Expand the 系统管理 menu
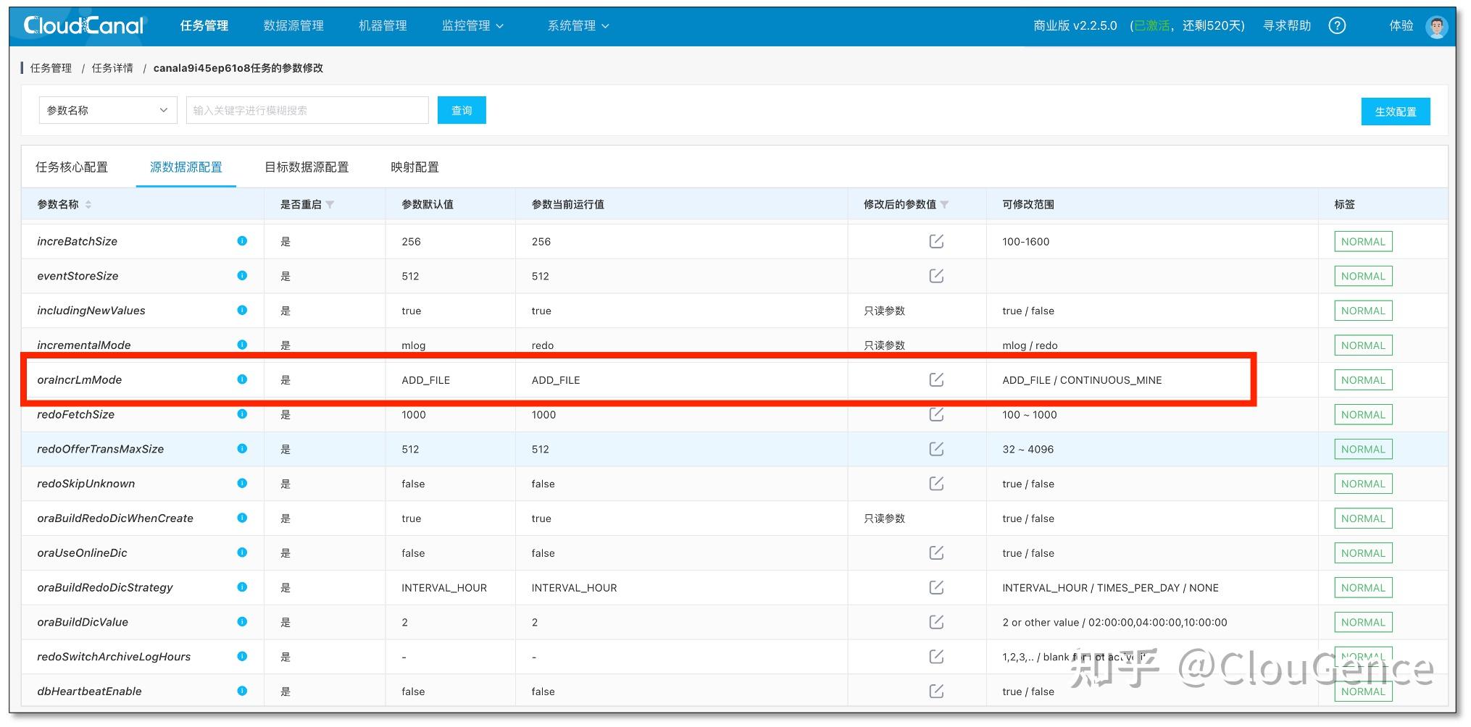The image size is (1471, 727). tap(578, 25)
